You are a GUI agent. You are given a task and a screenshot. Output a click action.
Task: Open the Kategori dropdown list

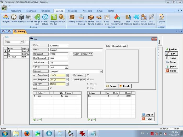coord(101,71)
